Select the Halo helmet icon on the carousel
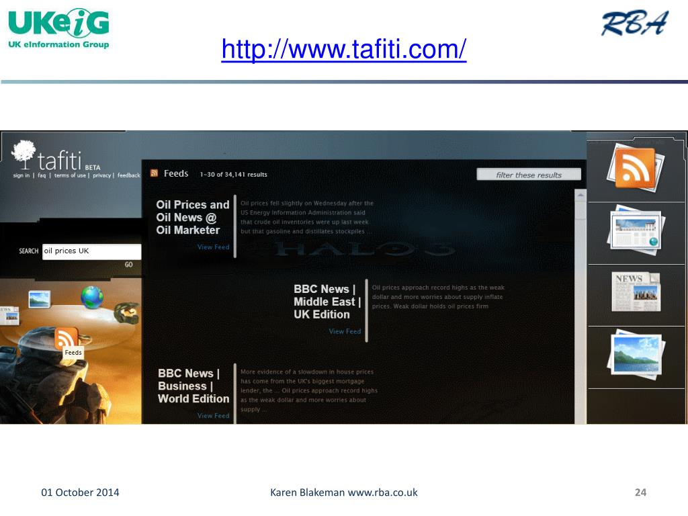The width and height of the screenshot is (688, 516). 127,313
